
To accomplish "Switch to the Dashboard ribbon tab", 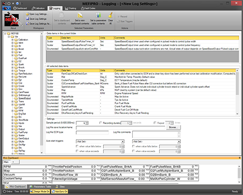I will click(x=20, y=8).
